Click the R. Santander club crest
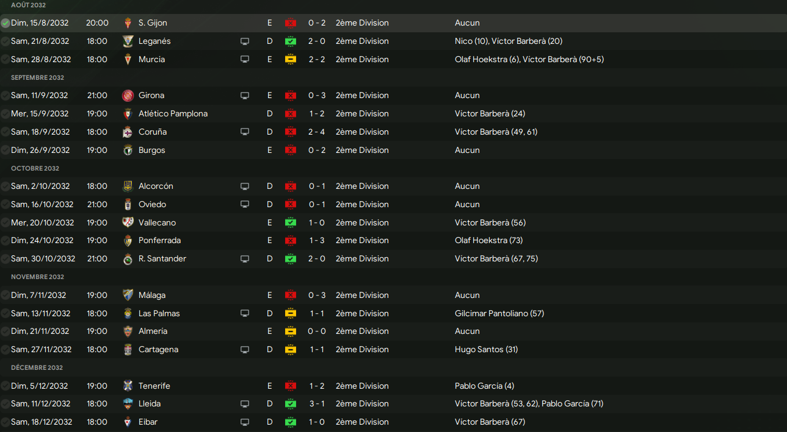The height and width of the screenshot is (432, 787). [128, 259]
